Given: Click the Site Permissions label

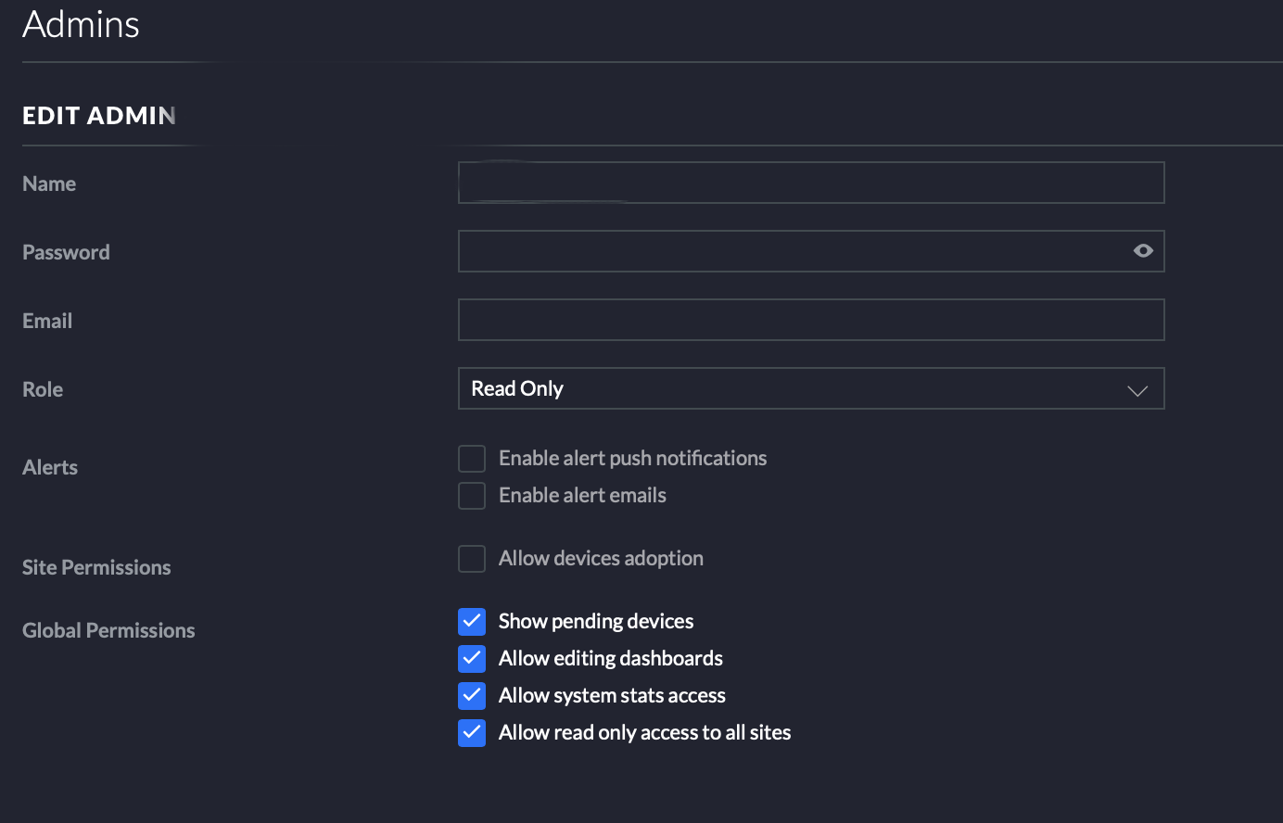Looking at the screenshot, I should click(x=96, y=567).
